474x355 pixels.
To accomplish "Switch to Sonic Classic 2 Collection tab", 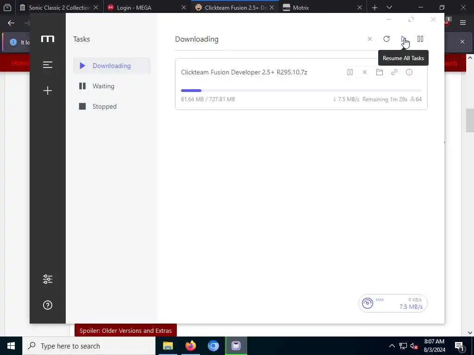I will point(59,7).
